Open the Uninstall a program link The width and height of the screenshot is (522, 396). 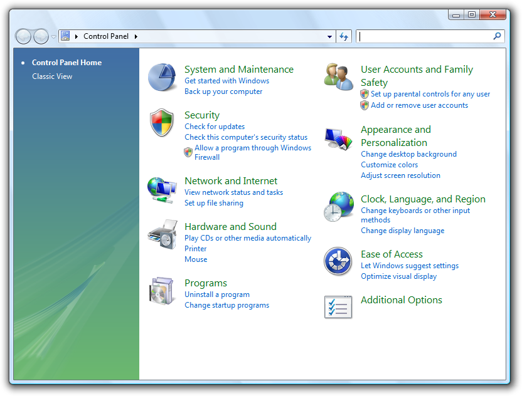[x=217, y=294]
